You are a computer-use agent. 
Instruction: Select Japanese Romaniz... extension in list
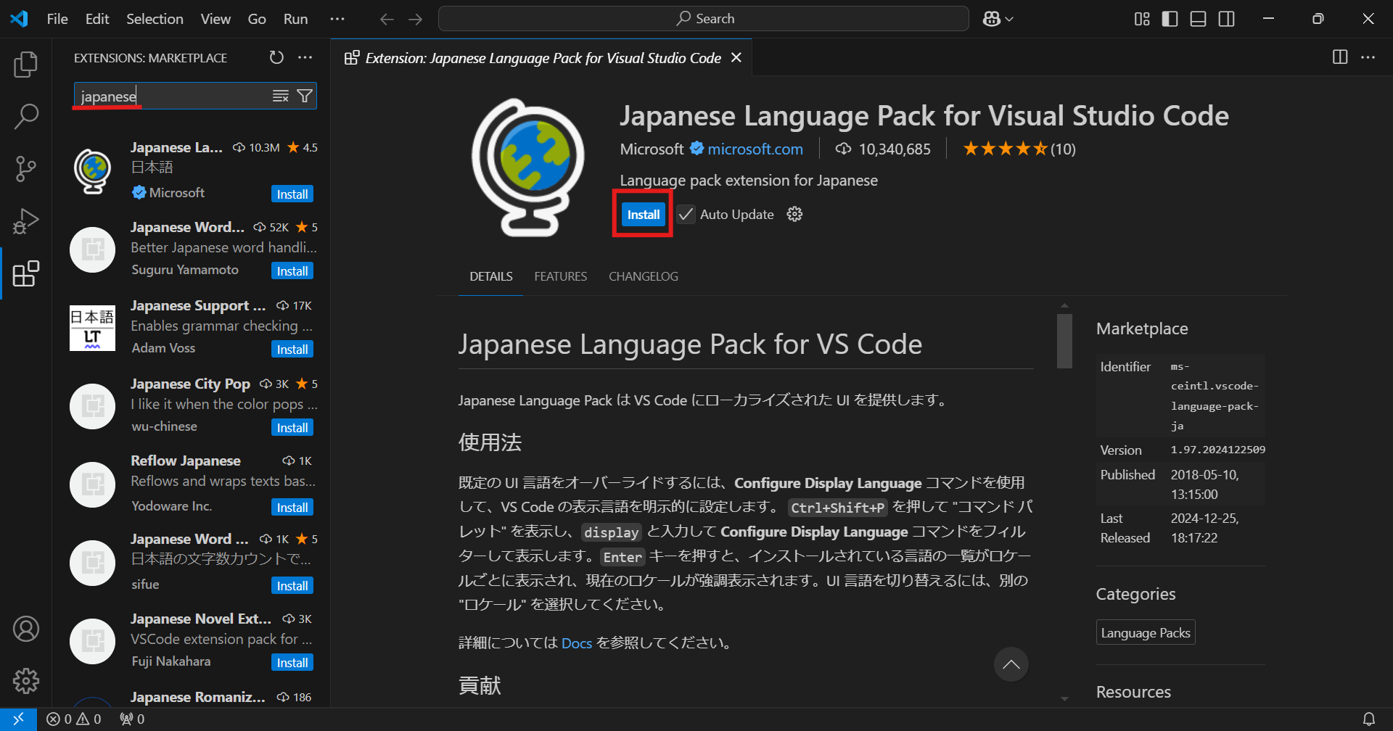coord(192,697)
